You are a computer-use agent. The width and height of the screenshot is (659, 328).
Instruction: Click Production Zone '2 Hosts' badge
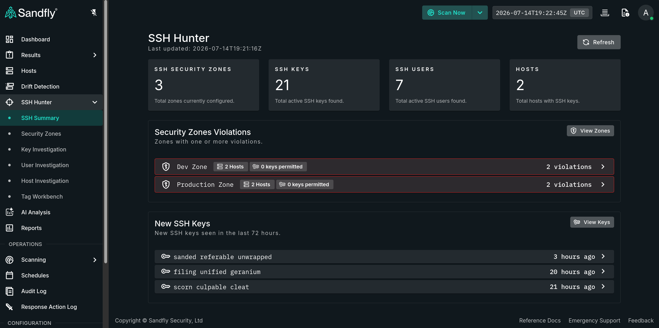257,184
